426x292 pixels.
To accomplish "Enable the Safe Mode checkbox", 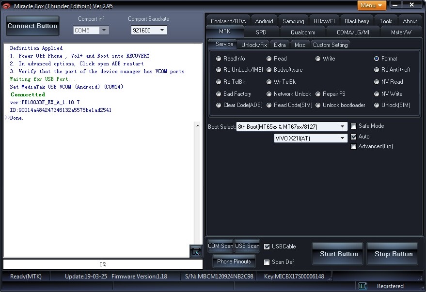I will (353, 126).
